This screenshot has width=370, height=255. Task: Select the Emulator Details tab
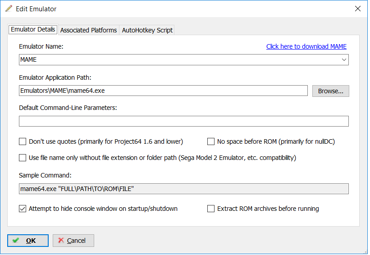tap(33, 29)
